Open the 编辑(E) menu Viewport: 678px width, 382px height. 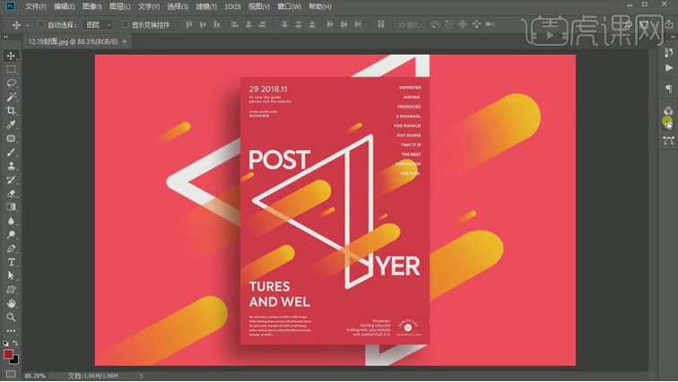click(x=64, y=7)
